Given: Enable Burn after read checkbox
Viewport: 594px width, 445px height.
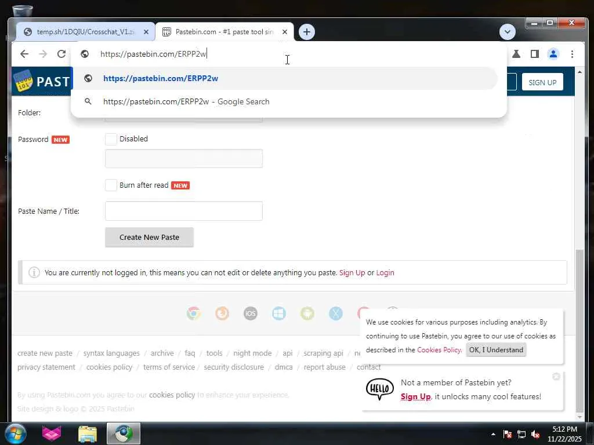Looking at the screenshot, I should [111, 185].
